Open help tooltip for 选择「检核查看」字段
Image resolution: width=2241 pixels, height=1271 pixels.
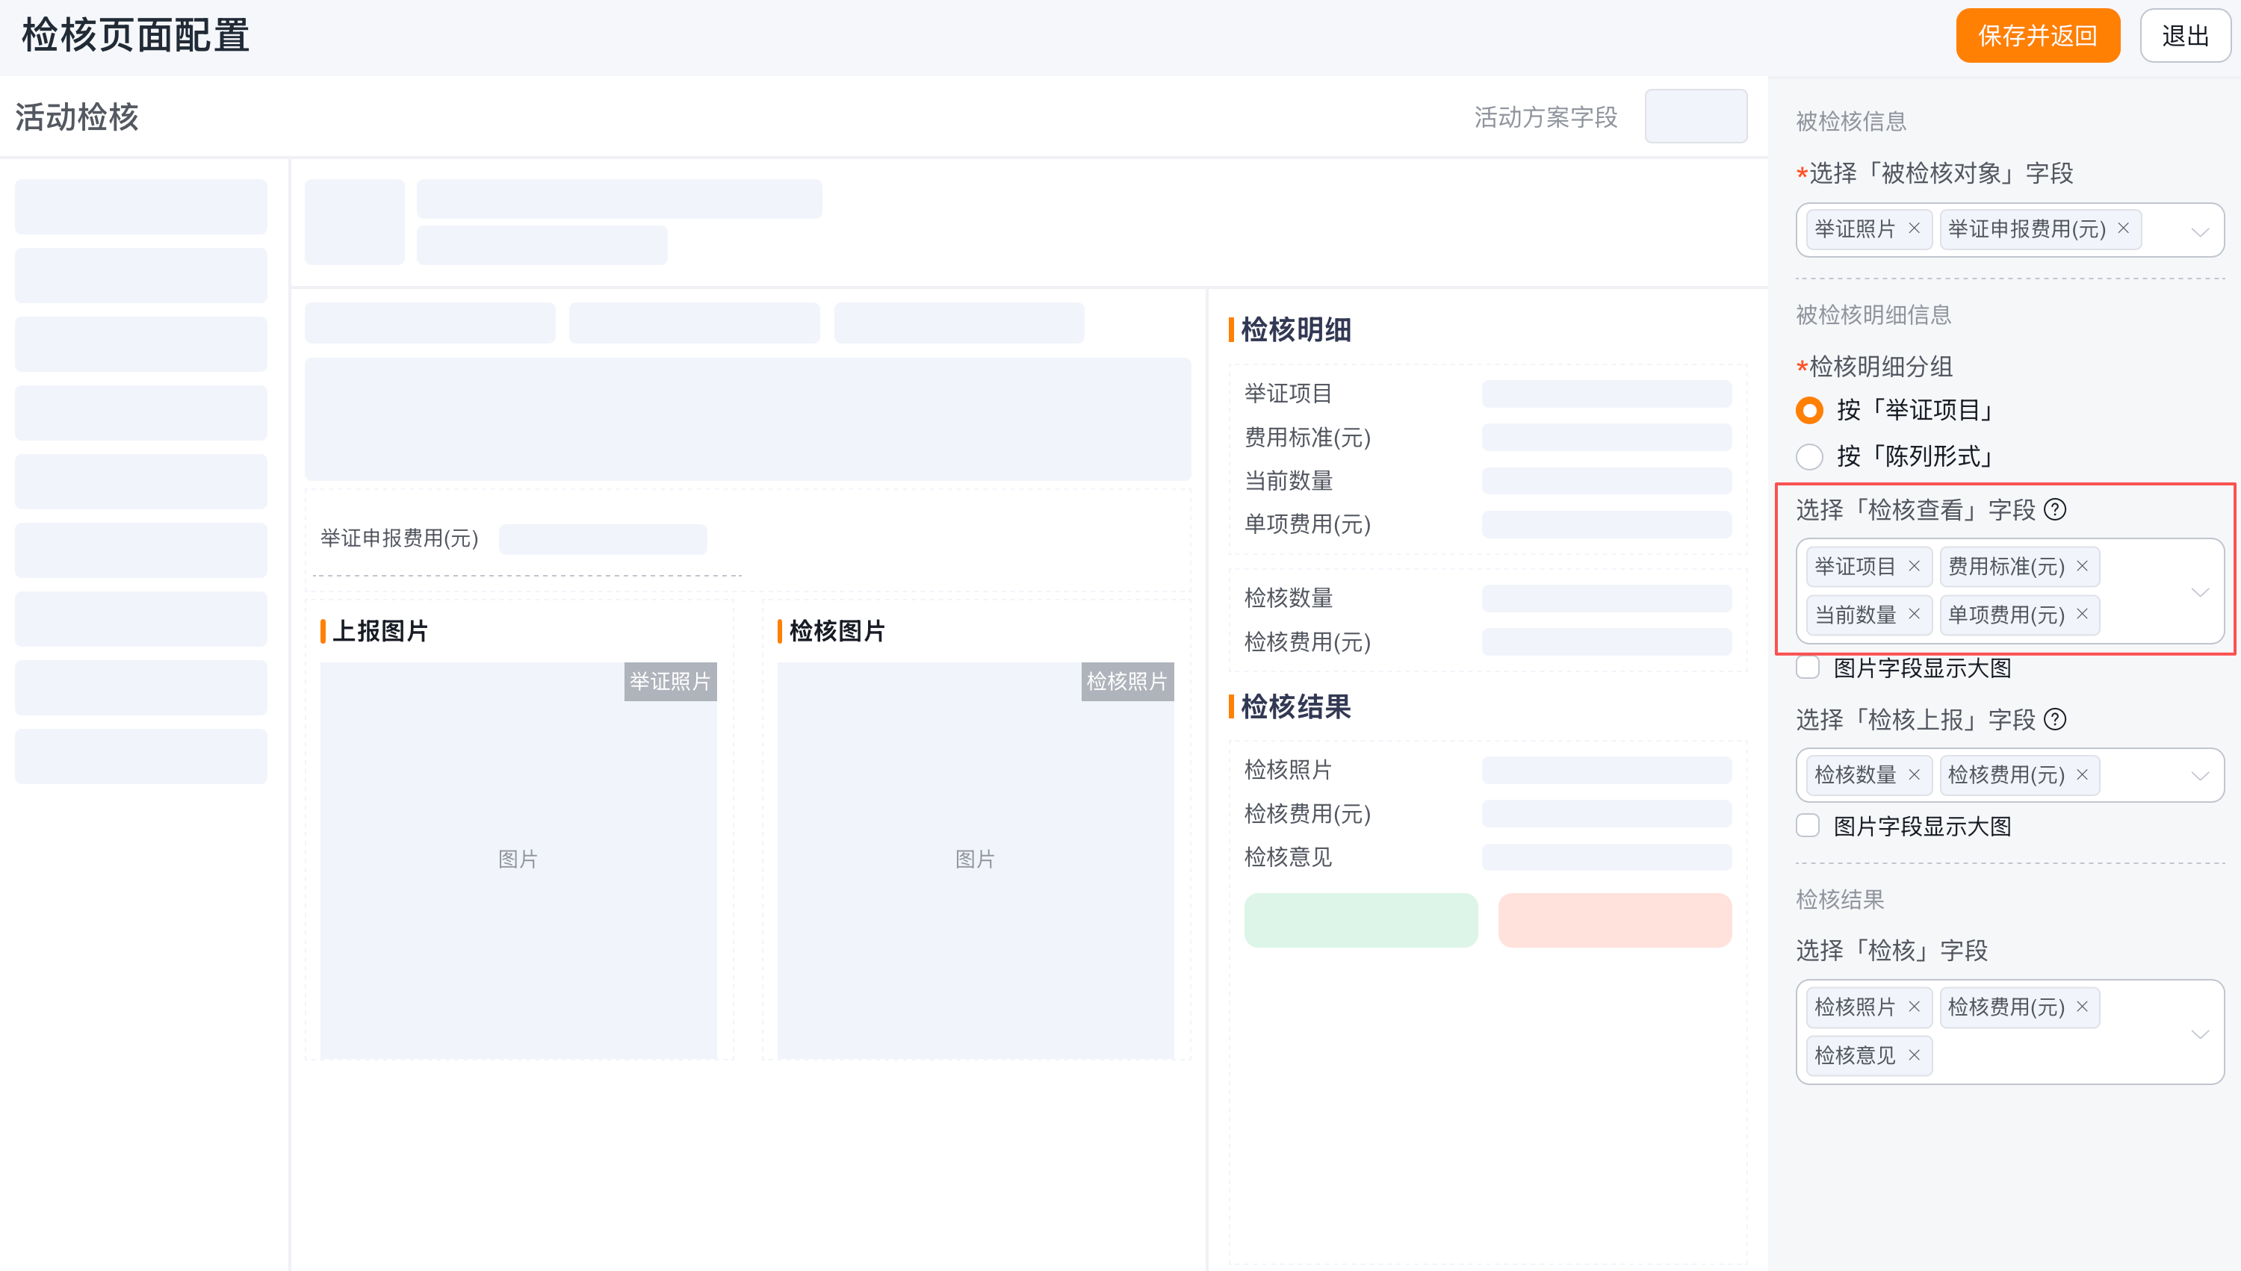2055,510
